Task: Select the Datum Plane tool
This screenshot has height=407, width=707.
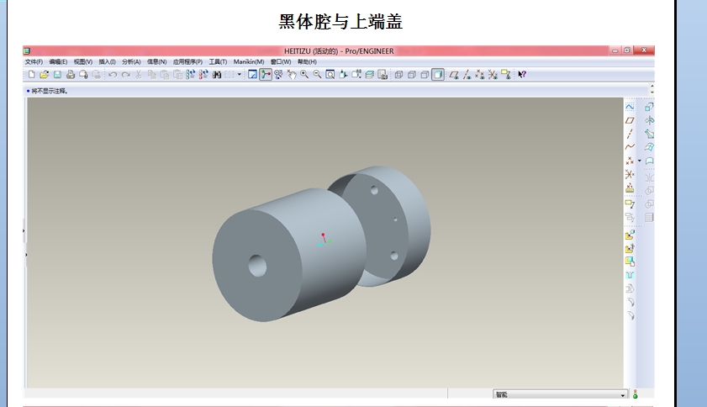Action: pos(630,120)
